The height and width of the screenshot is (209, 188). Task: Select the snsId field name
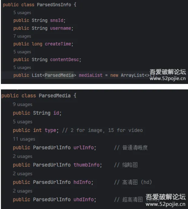[57, 21]
